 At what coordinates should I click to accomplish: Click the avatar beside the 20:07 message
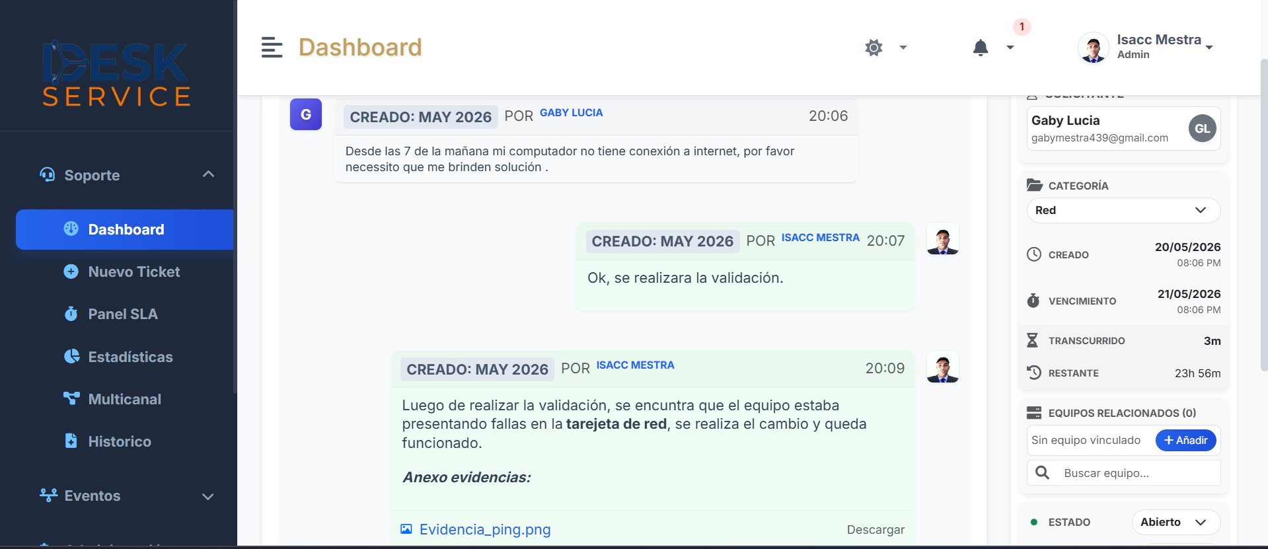(943, 238)
